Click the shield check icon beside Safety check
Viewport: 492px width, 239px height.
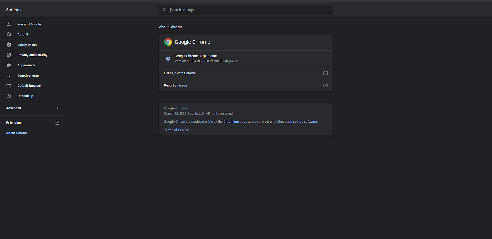click(x=9, y=45)
